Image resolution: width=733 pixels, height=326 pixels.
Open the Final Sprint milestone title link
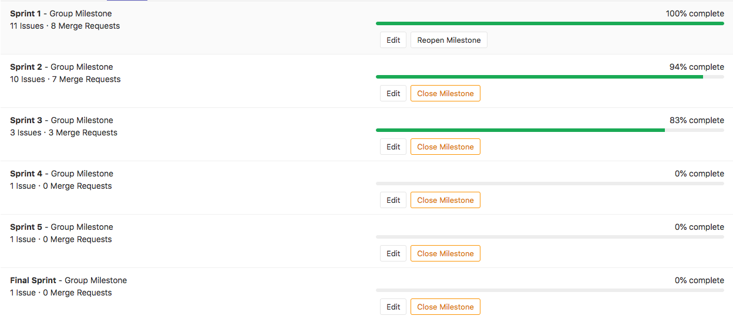(33, 280)
